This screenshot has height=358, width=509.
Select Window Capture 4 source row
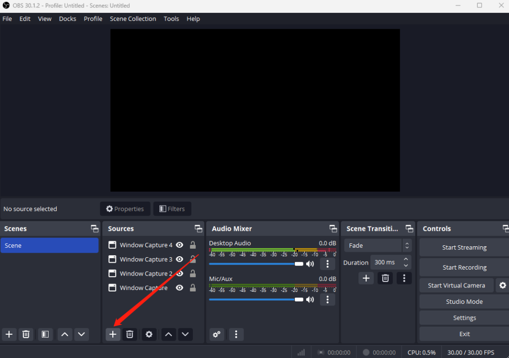(x=153, y=245)
